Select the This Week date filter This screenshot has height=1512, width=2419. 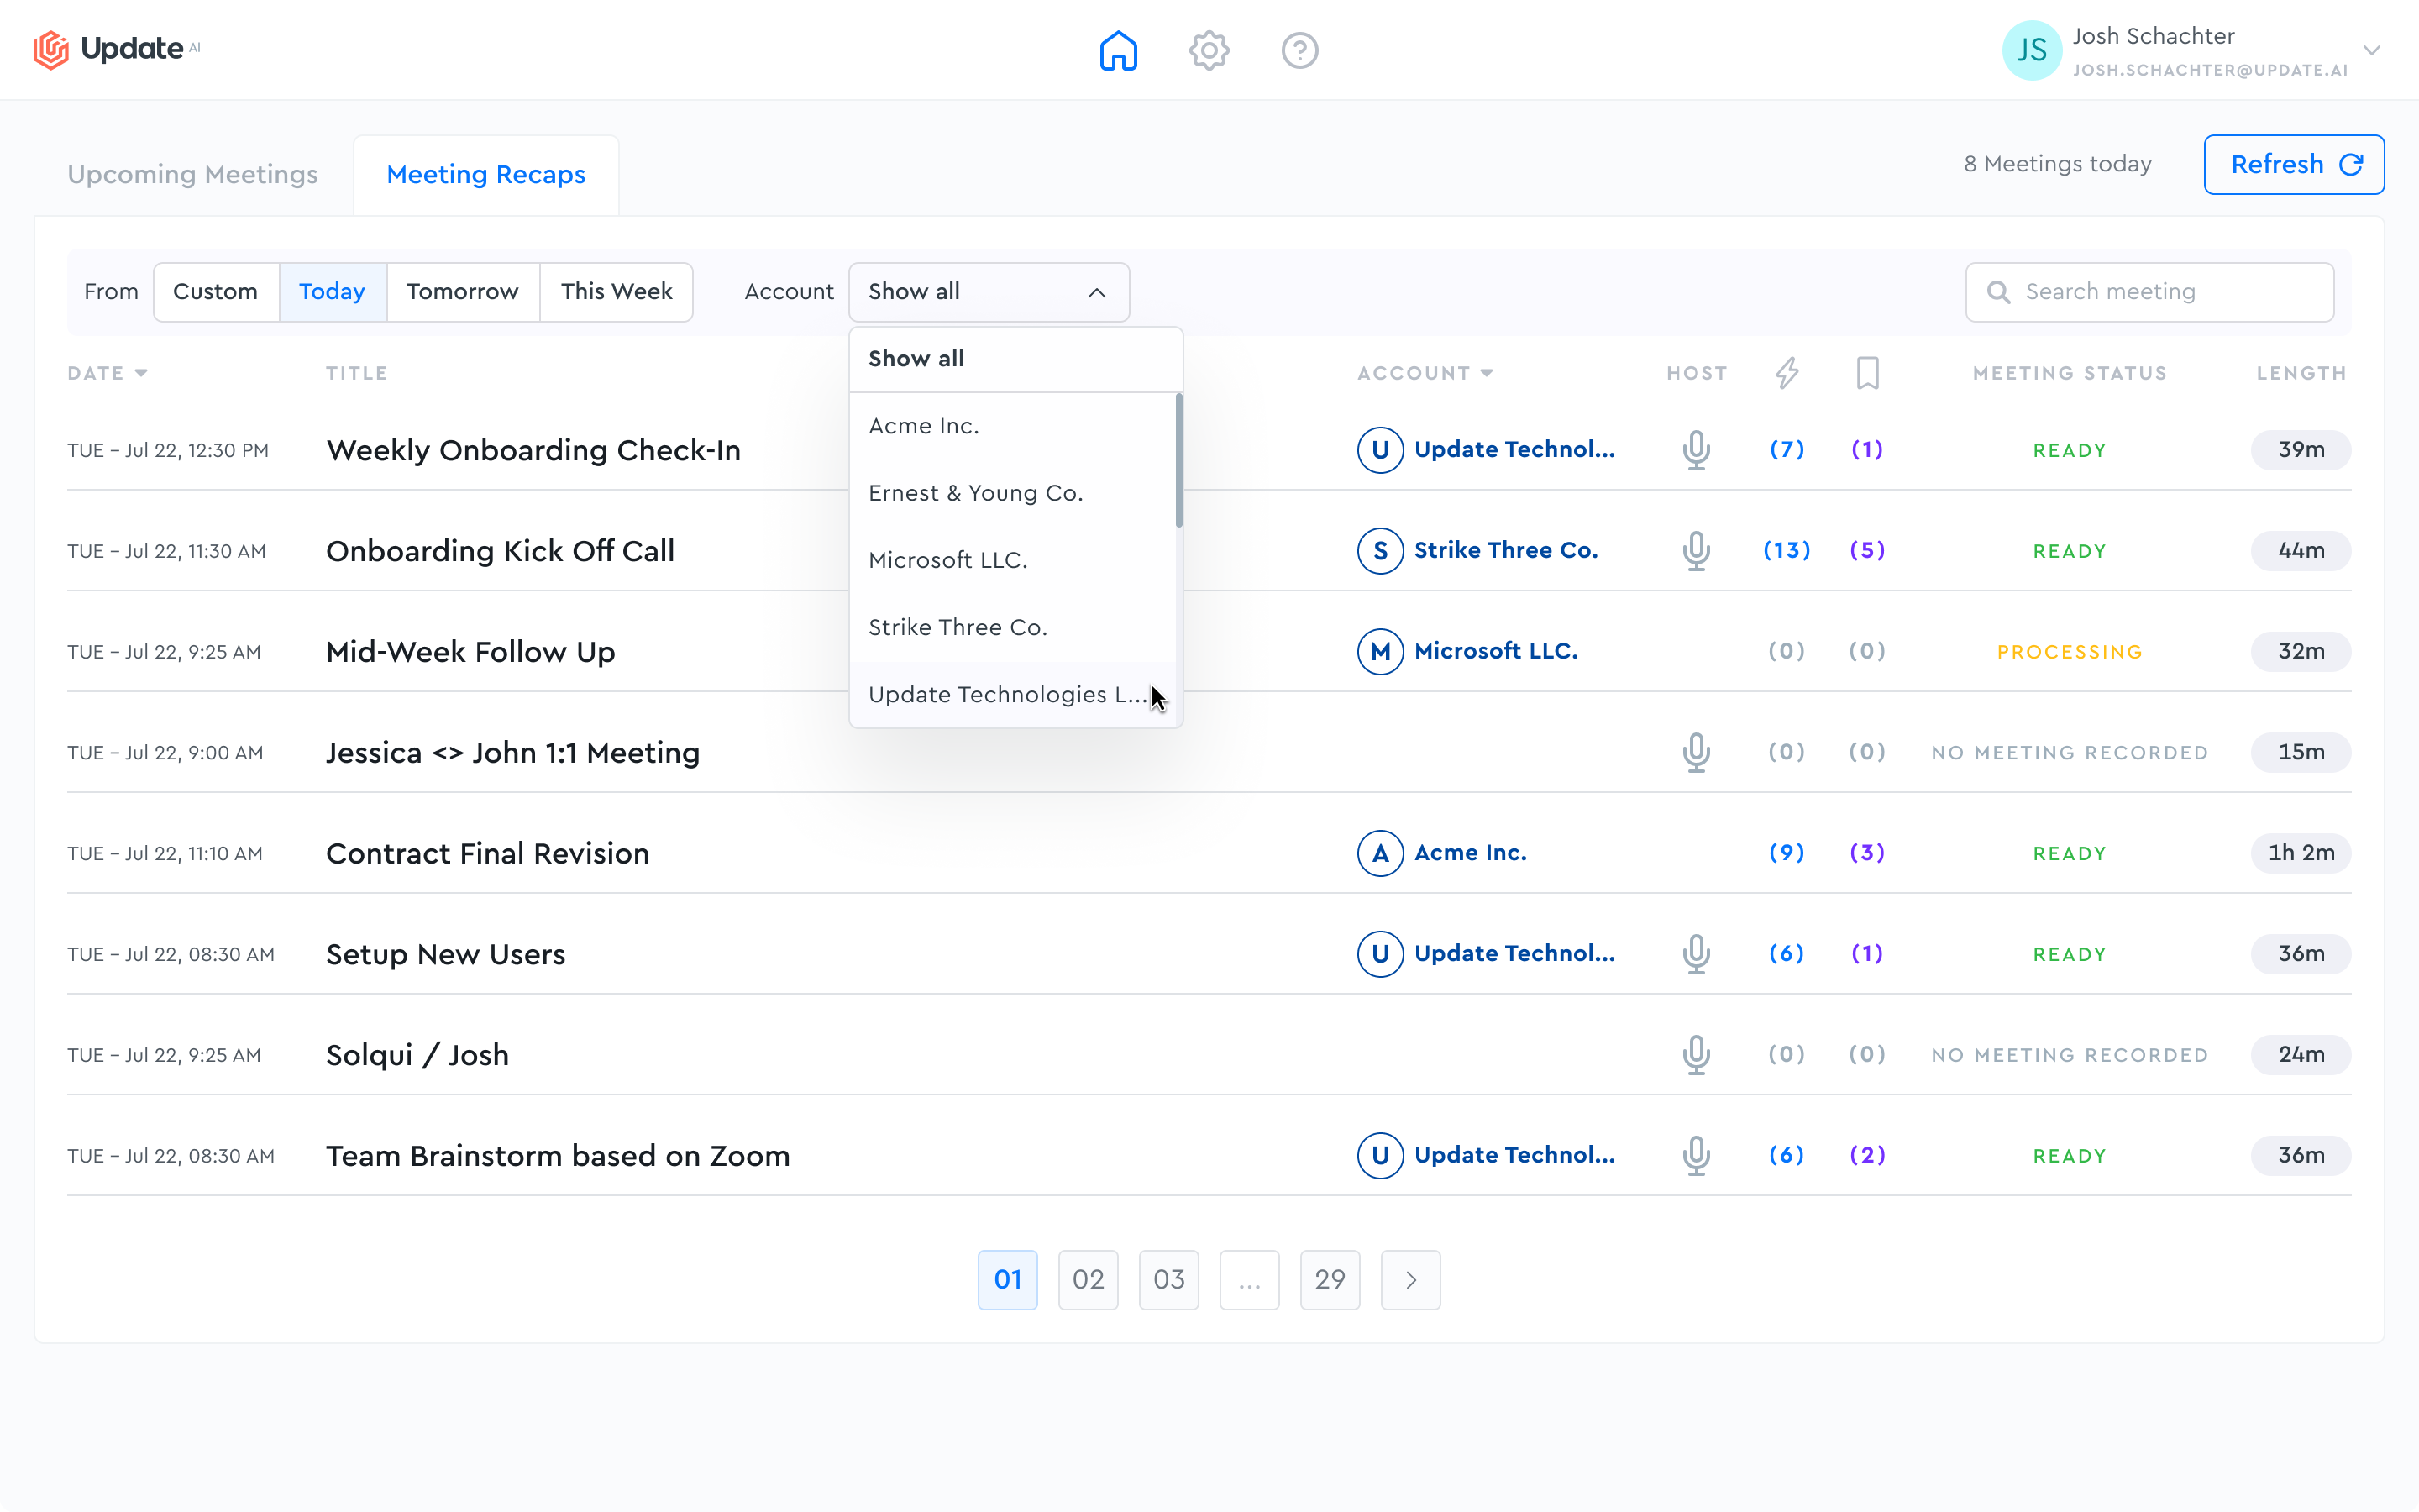[x=616, y=292]
